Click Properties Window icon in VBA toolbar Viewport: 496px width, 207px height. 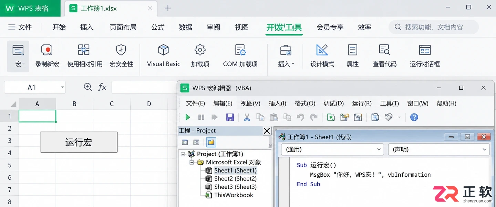(358, 117)
